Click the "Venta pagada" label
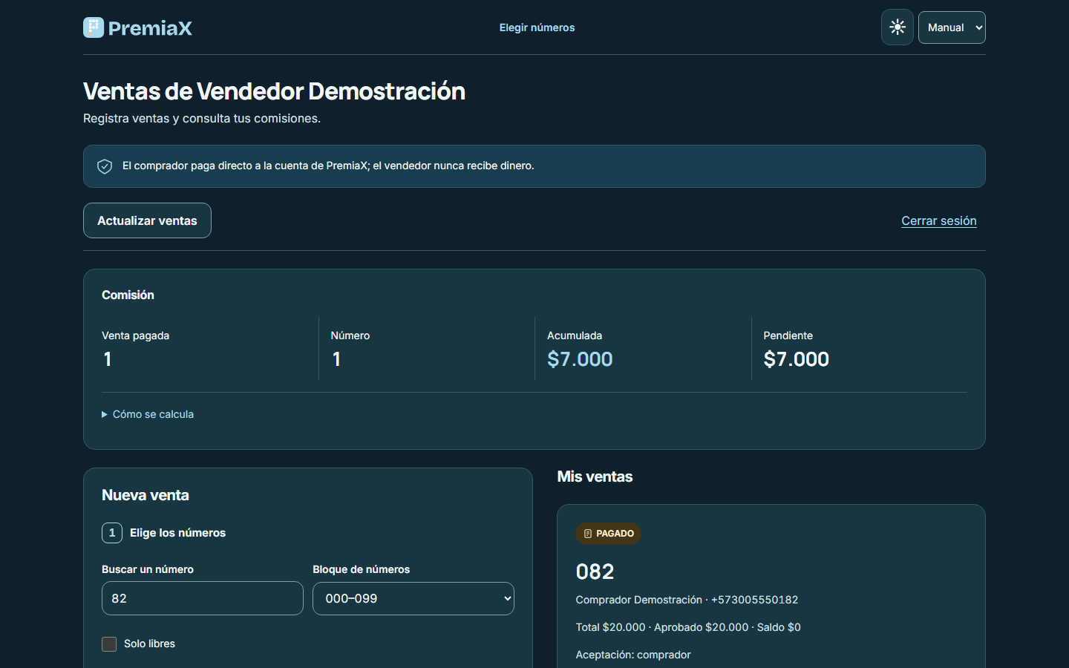 [x=135, y=335]
